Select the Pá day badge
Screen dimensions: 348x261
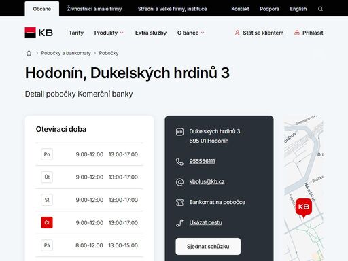click(x=47, y=245)
